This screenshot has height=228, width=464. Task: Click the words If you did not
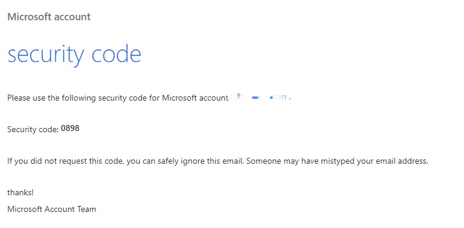(x=27, y=161)
